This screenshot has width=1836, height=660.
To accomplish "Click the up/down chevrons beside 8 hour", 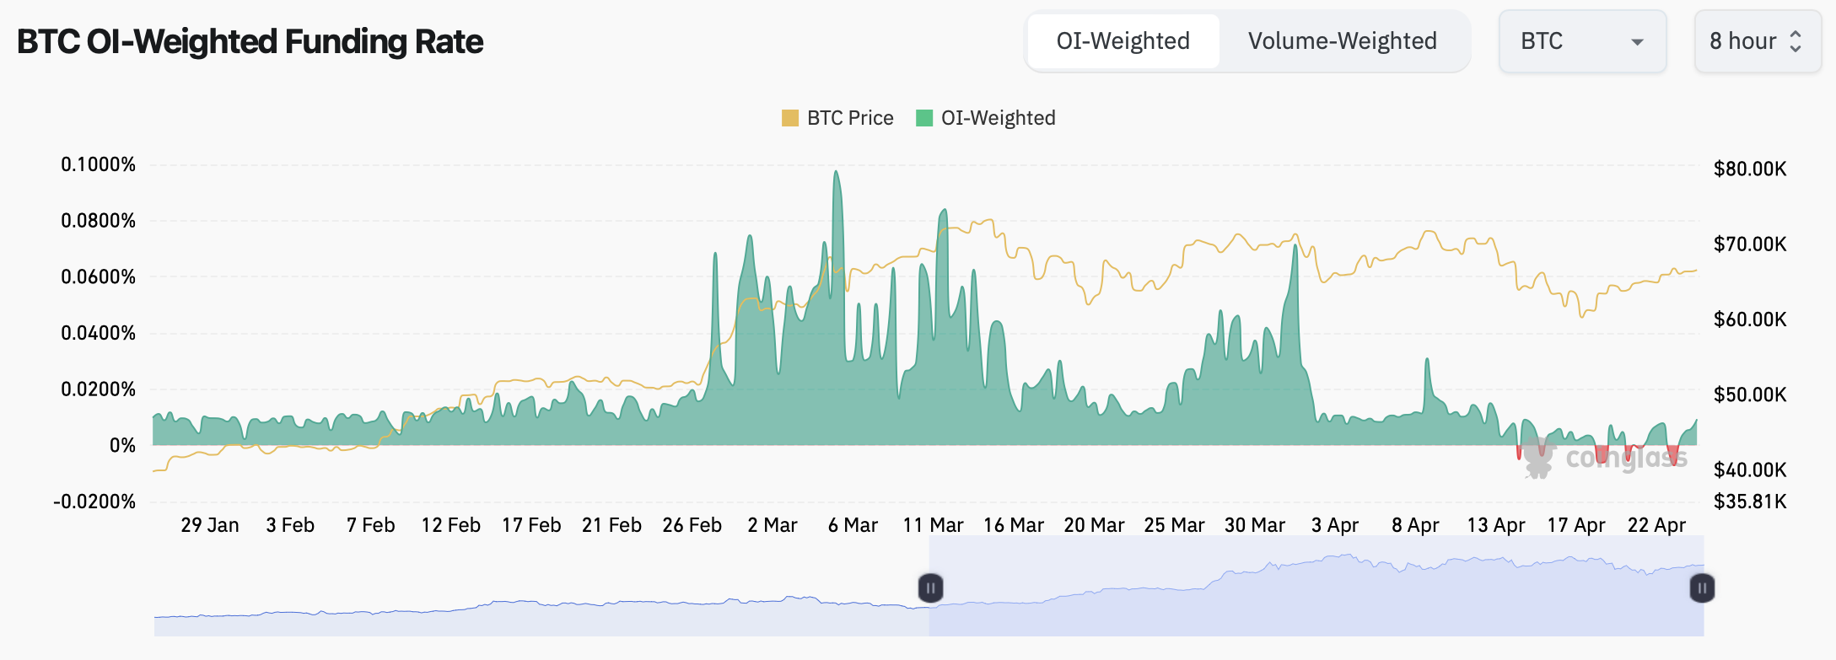I will [1796, 41].
